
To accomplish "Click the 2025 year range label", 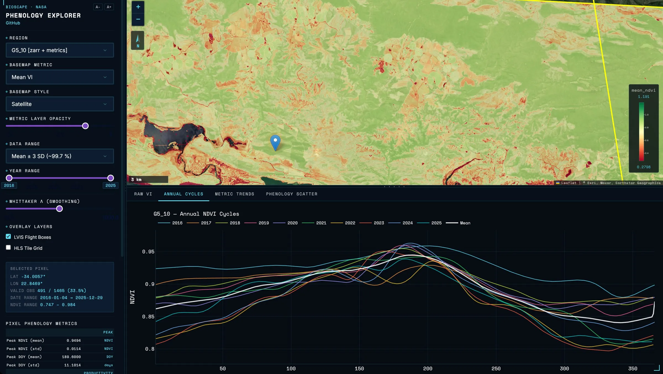I will coord(110,185).
